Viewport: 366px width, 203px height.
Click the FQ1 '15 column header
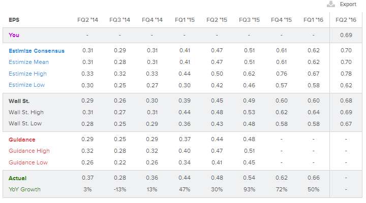[x=185, y=20]
